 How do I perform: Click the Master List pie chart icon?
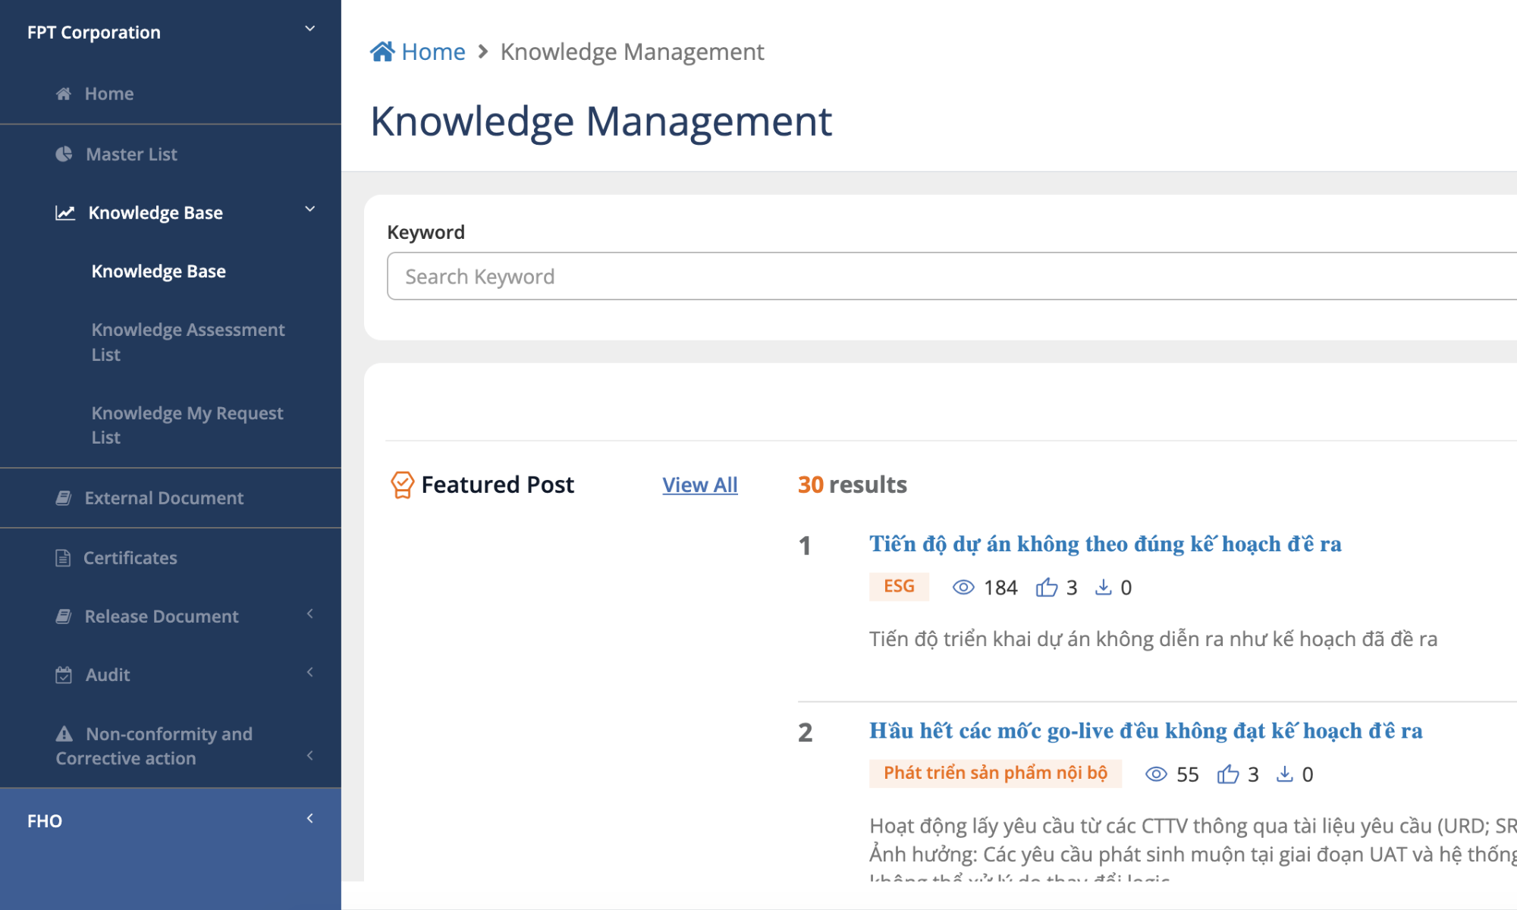click(64, 154)
